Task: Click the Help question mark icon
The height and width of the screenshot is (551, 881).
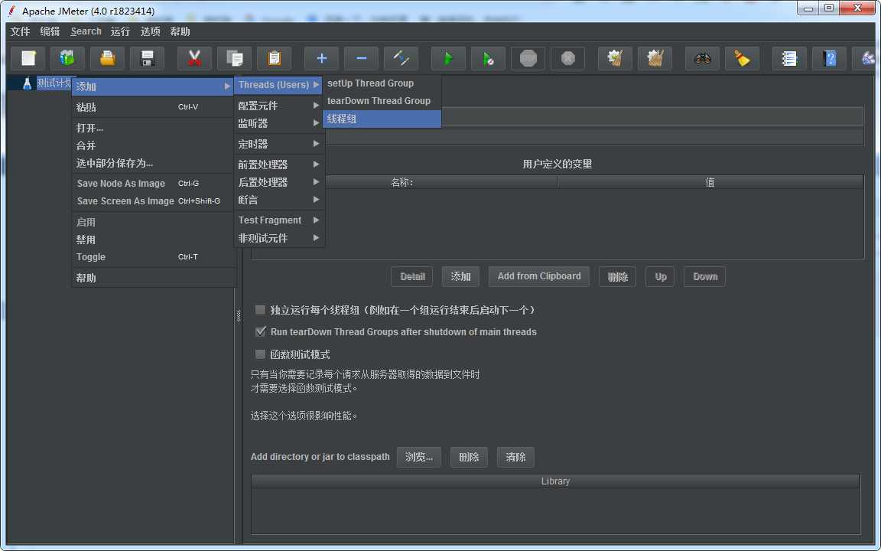Action: (x=829, y=58)
